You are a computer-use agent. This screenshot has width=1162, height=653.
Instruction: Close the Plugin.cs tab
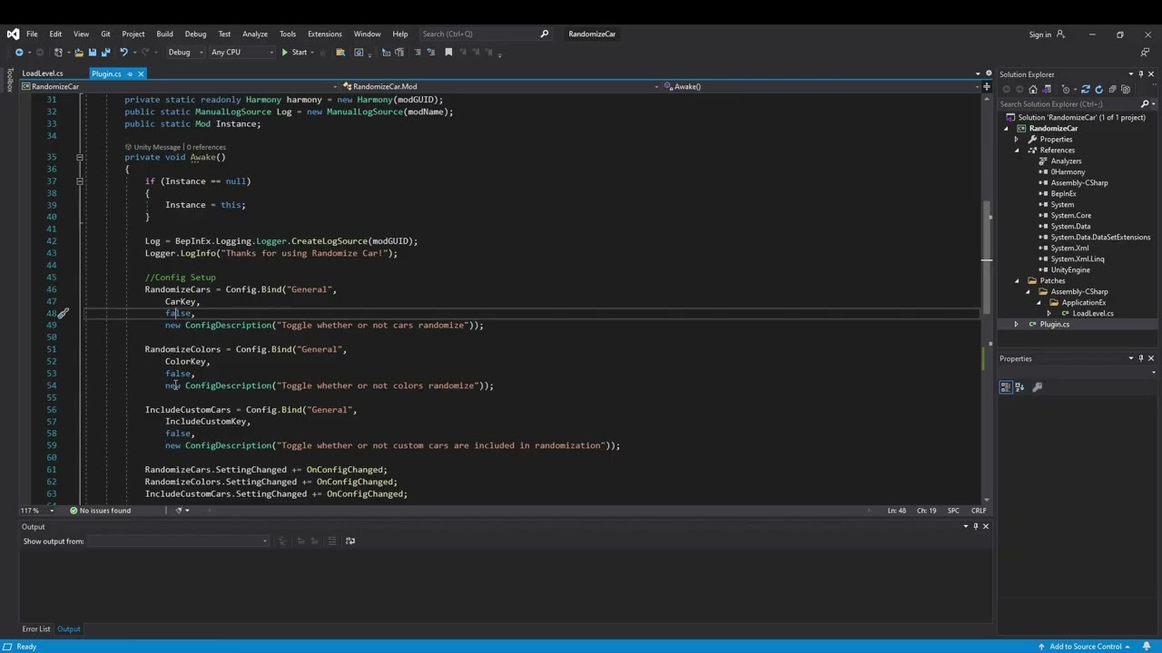pos(141,73)
